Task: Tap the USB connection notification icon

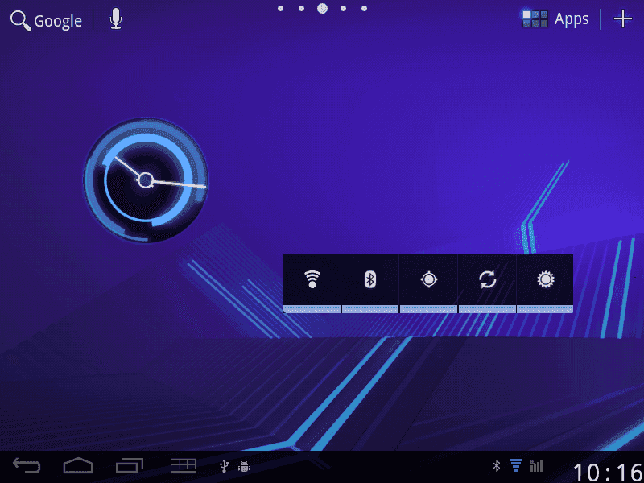Action: (224, 466)
